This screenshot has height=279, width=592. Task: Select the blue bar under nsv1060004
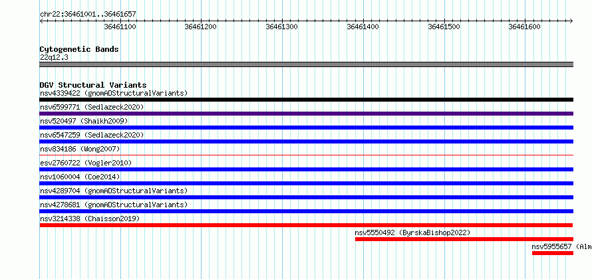306,183
